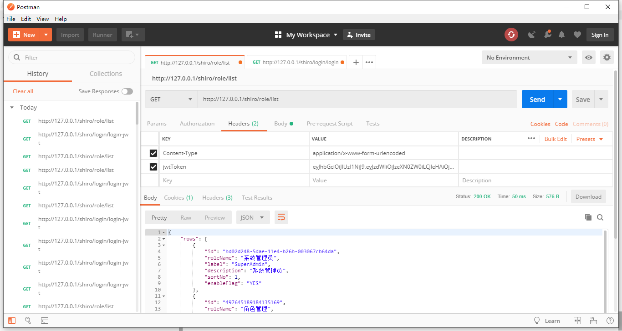The image size is (622, 331).
Task: Open the File menu
Action: tap(11, 19)
